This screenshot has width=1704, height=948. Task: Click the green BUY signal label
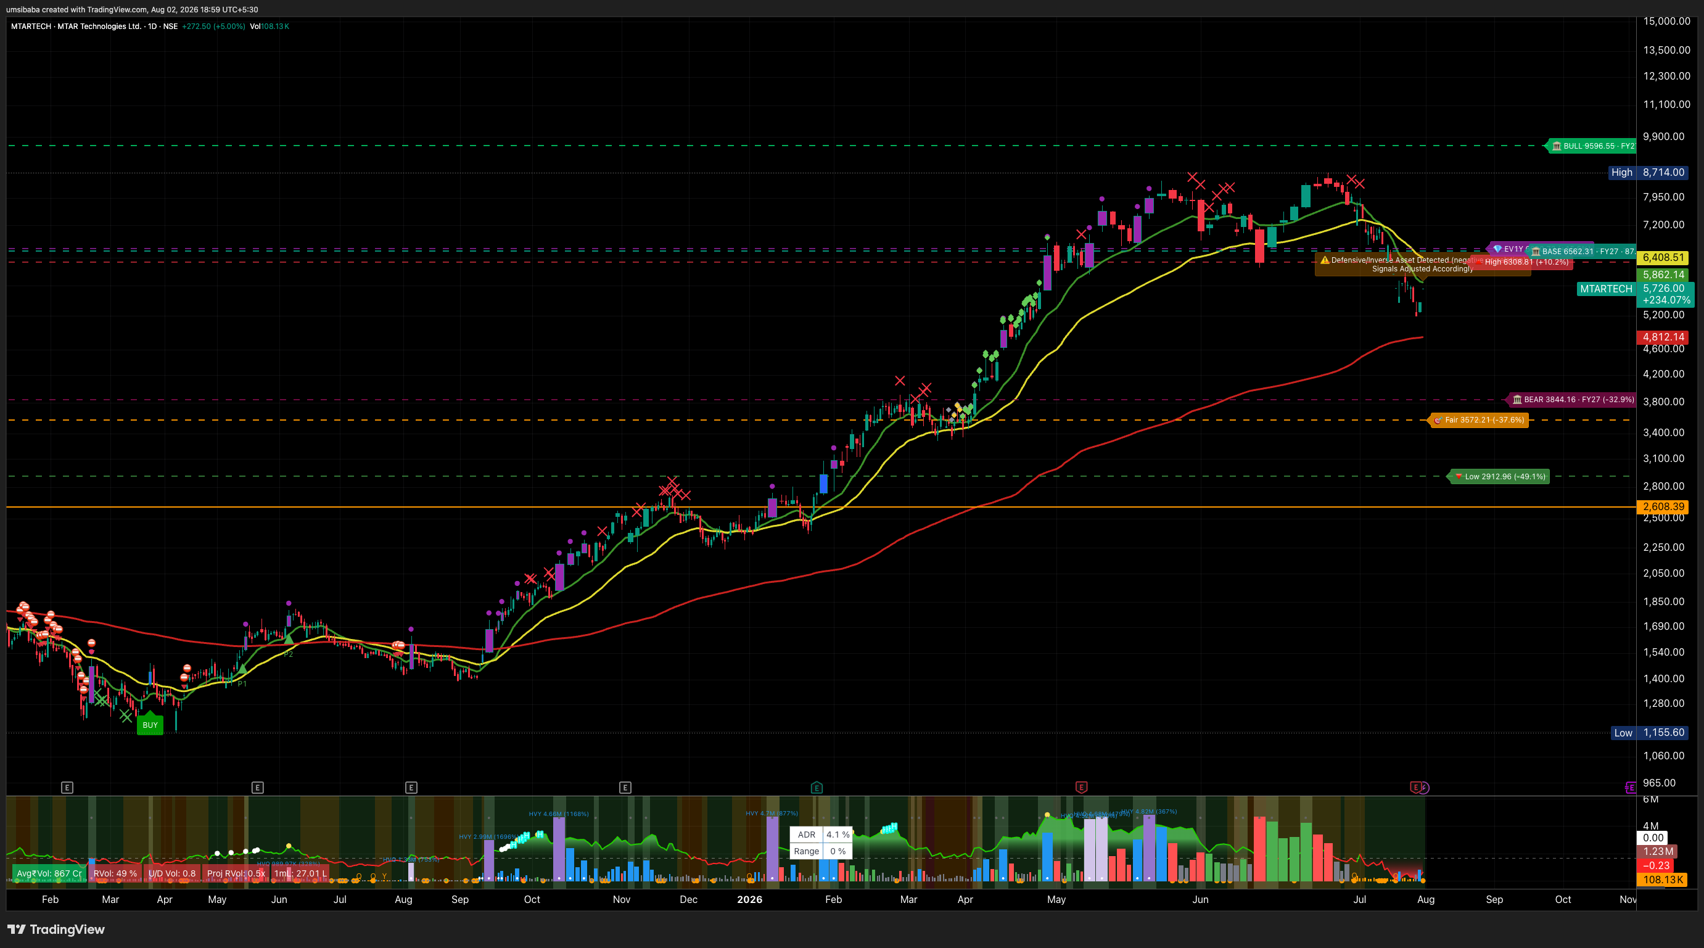[x=150, y=725]
